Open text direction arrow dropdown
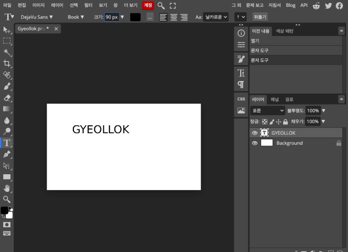The image size is (348, 252). (240, 17)
